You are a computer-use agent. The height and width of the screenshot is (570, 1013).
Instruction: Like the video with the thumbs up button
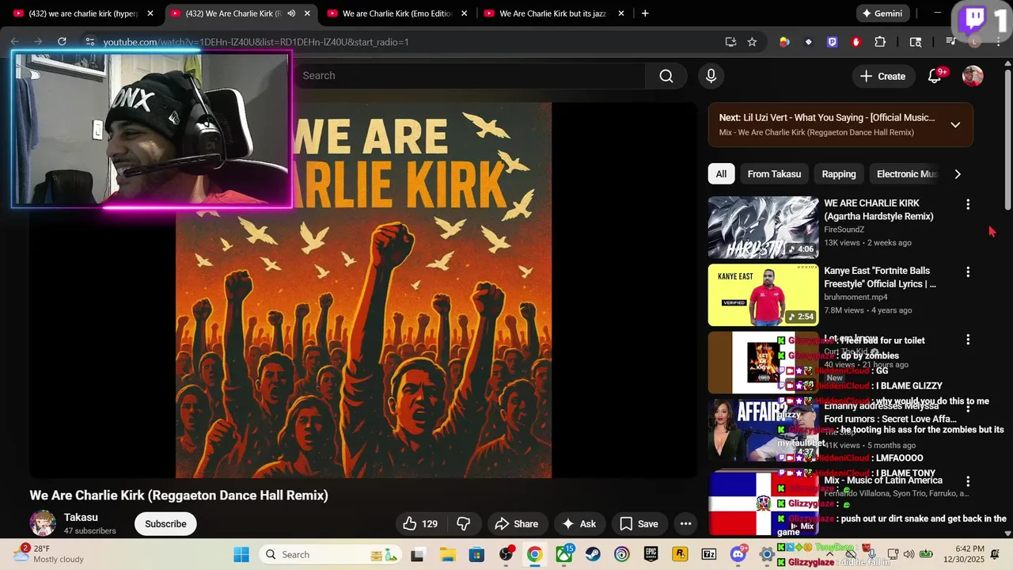point(420,523)
